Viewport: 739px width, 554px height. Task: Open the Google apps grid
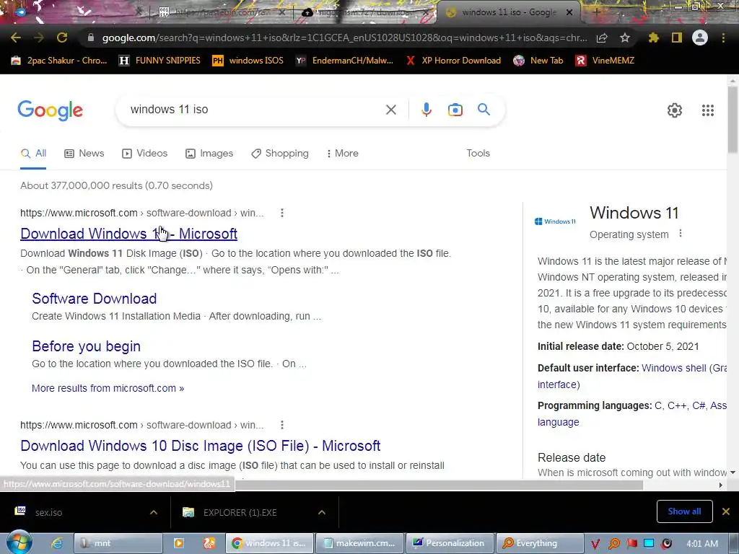coord(708,110)
